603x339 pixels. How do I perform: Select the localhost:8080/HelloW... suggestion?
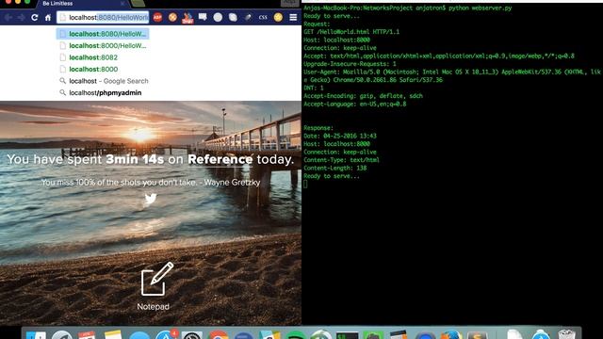103,34
